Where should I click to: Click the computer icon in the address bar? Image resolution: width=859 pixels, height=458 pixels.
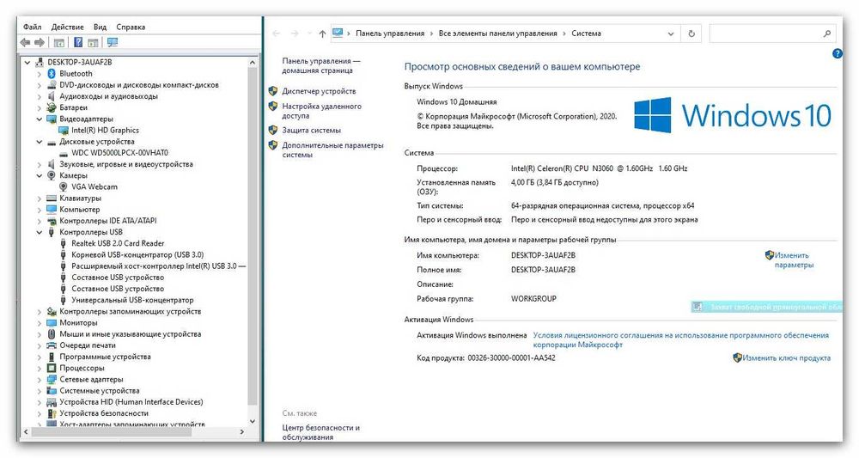pos(338,33)
